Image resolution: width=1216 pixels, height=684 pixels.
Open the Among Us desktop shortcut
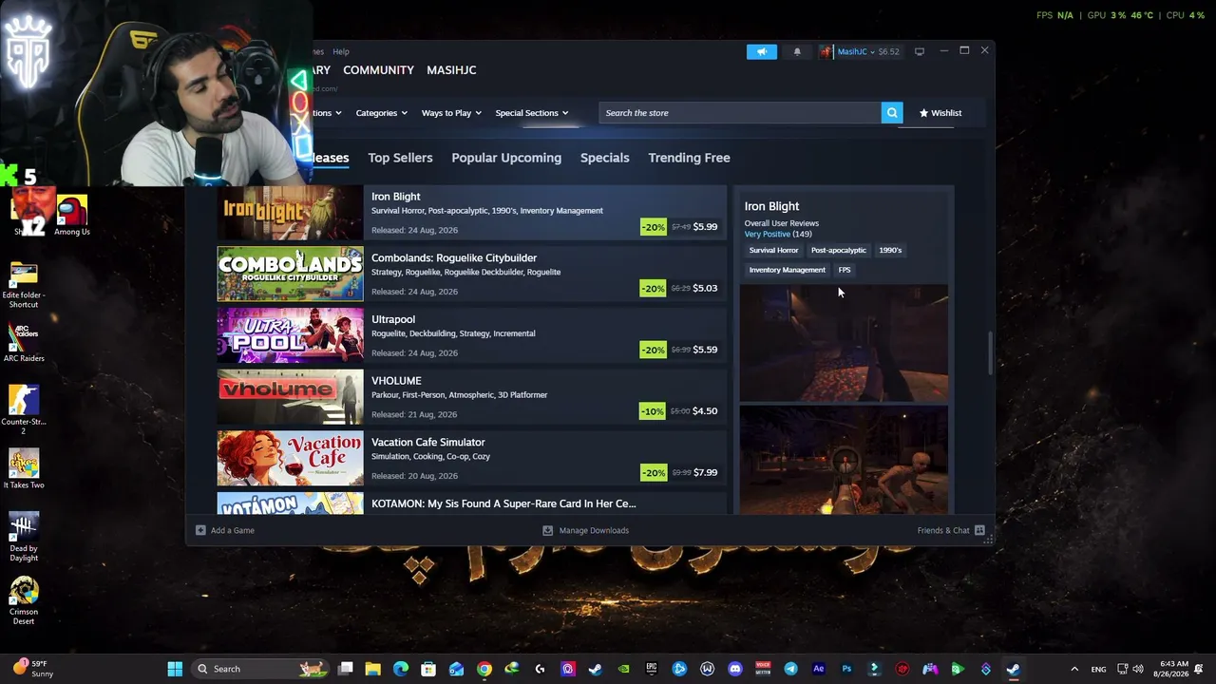click(72, 216)
